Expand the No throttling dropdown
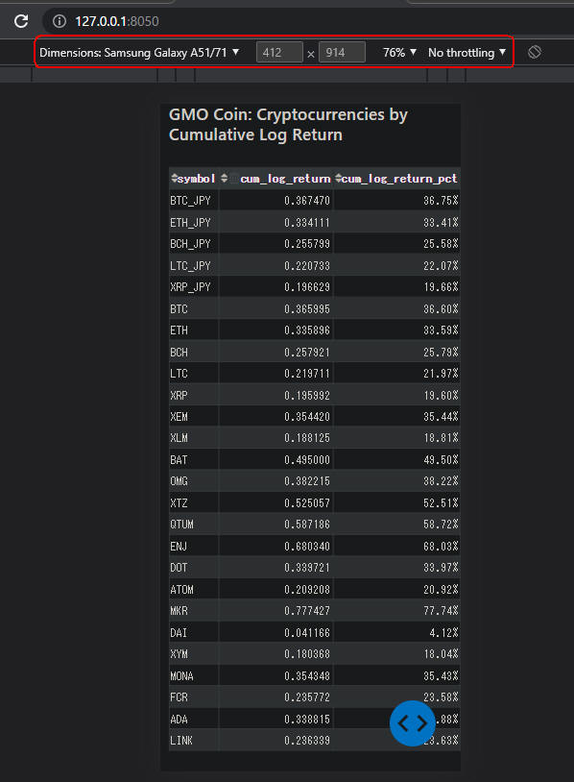The image size is (574, 782). click(x=466, y=53)
